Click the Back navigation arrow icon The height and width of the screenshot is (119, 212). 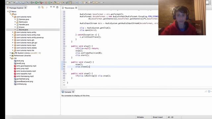[97, 2]
